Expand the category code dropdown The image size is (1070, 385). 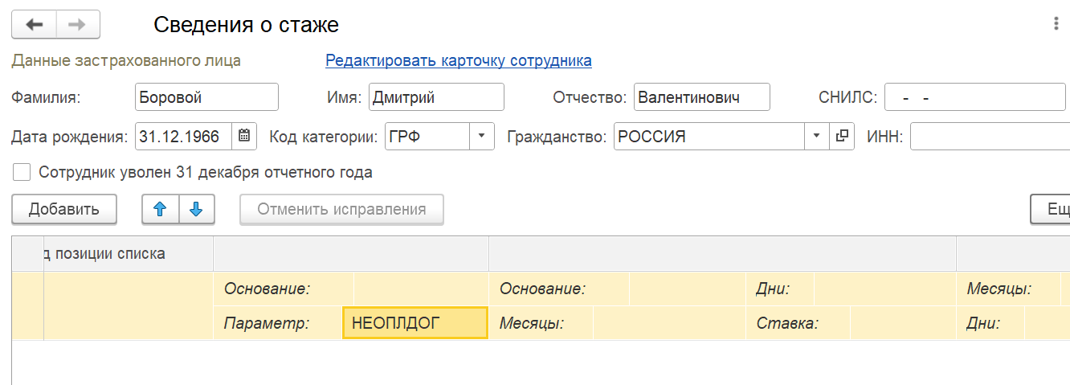[x=481, y=136]
